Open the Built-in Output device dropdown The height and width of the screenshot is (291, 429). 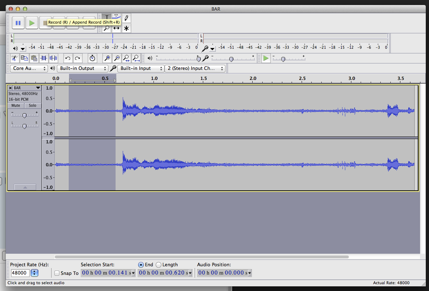coord(83,68)
